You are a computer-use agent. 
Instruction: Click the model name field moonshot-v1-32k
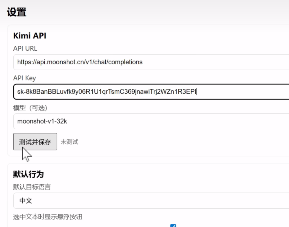coord(151,121)
